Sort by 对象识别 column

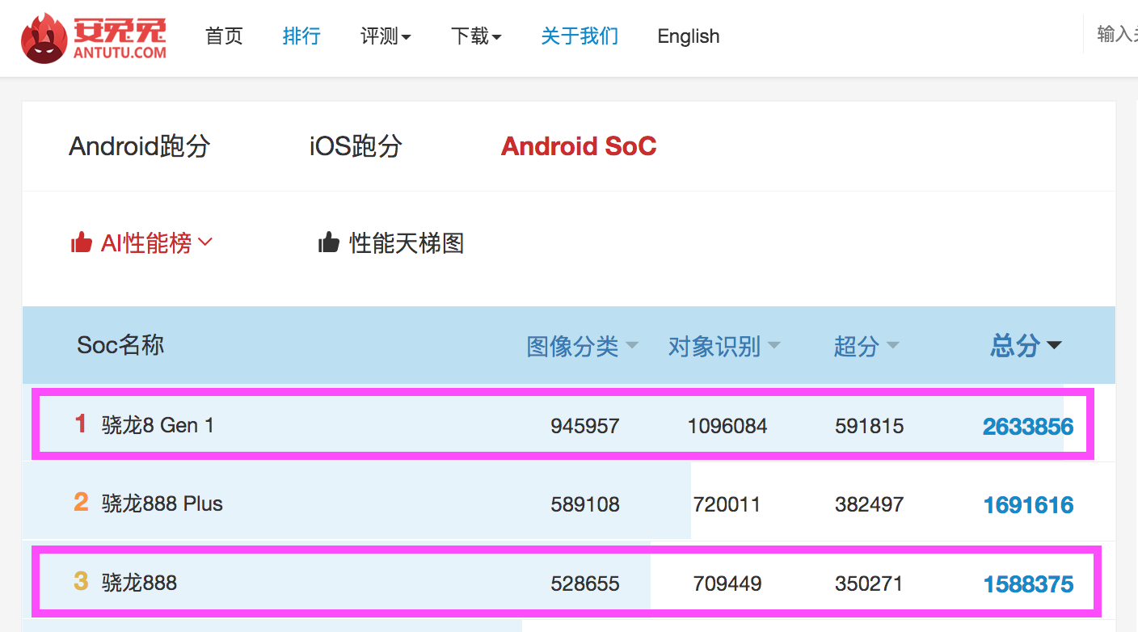(724, 346)
